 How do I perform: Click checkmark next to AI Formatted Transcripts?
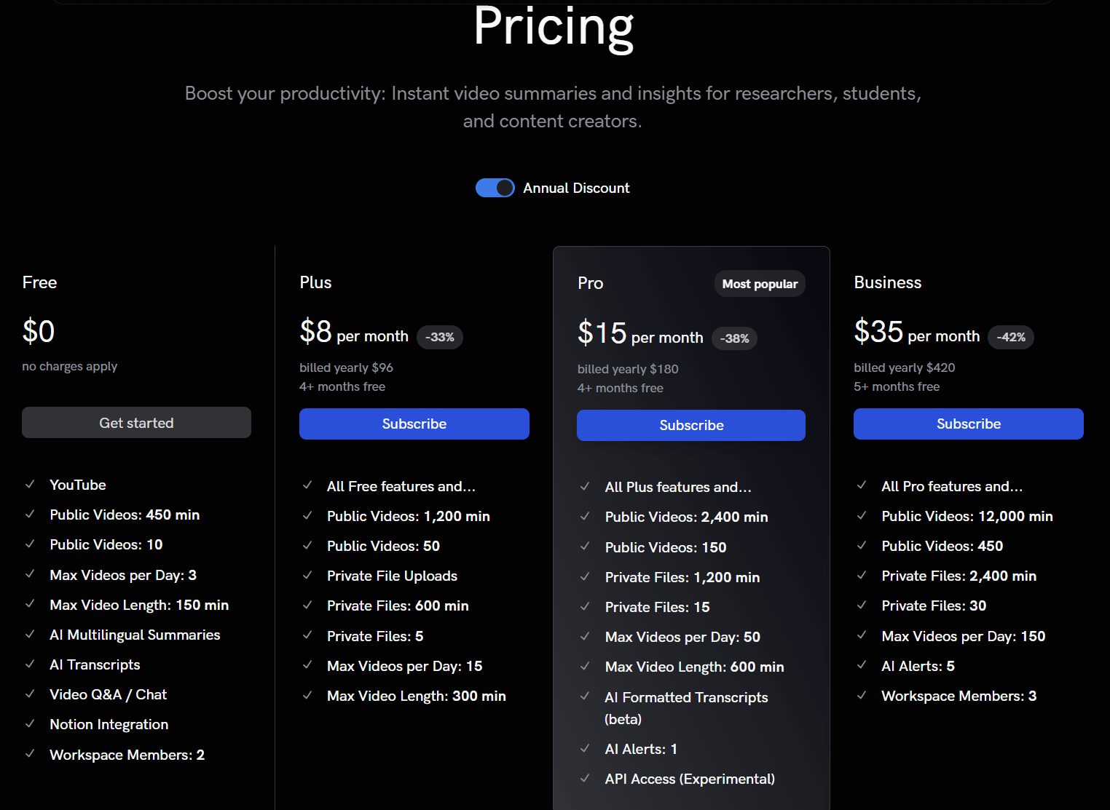[x=585, y=696]
